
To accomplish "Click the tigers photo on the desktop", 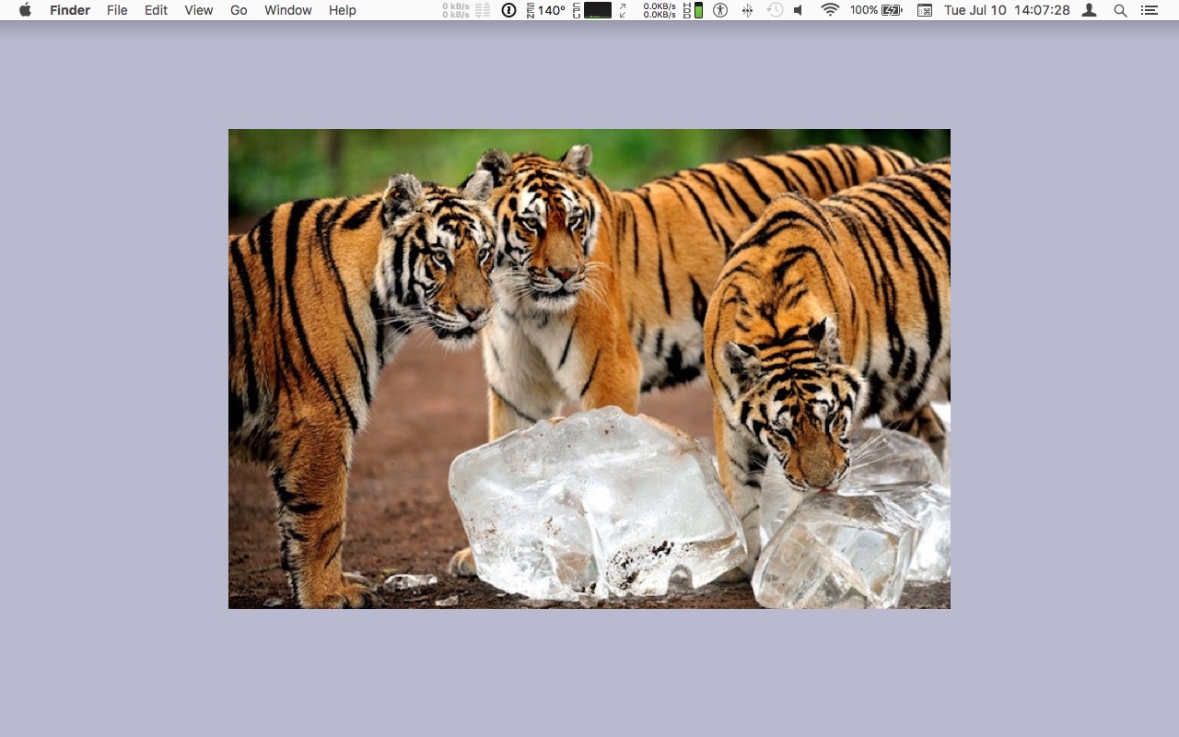I will [589, 368].
